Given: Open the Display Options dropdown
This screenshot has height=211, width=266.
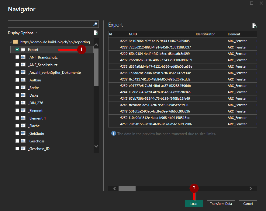Looking at the screenshot, I should (x=22, y=33).
